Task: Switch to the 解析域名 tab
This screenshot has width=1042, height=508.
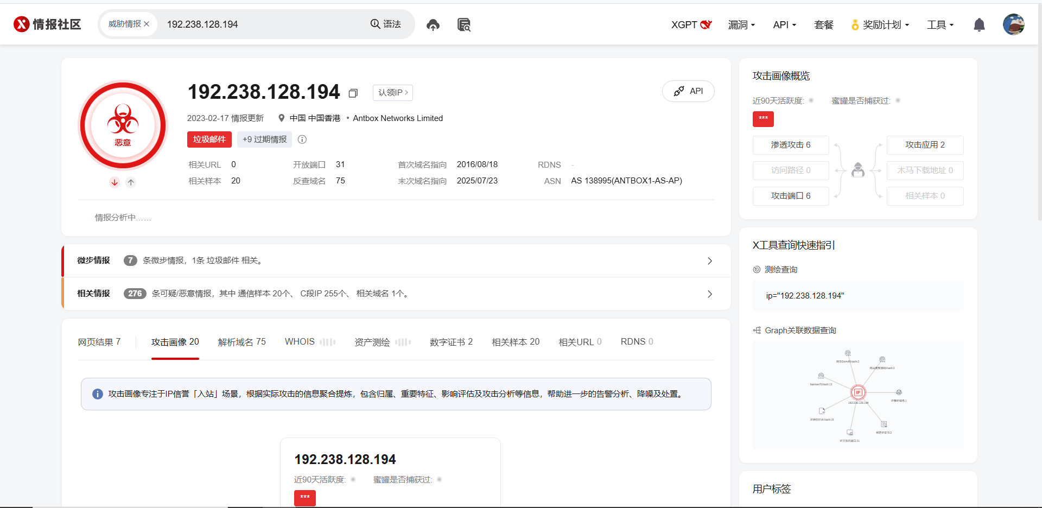Action: coord(242,342)
